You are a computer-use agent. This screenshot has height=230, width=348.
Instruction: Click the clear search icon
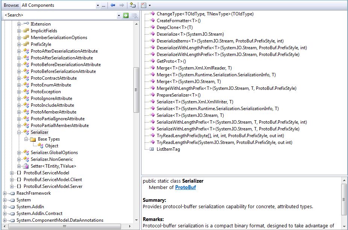[134, 15]
